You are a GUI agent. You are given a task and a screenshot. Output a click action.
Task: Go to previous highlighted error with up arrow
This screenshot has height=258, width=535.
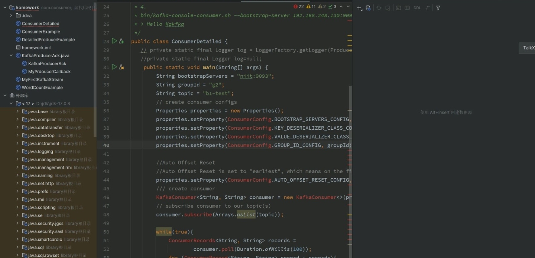pyautogui.click(x=341, y=6)
